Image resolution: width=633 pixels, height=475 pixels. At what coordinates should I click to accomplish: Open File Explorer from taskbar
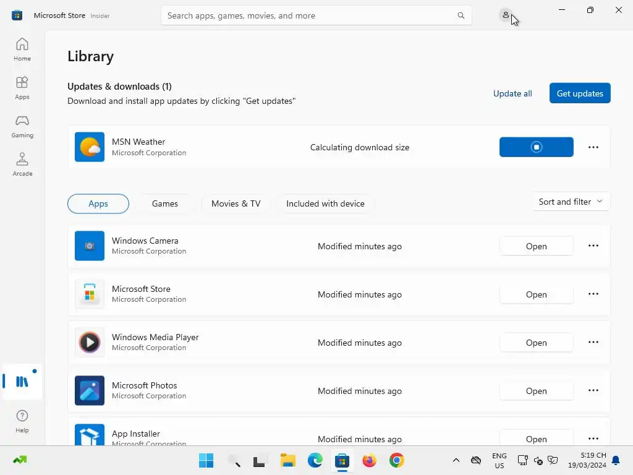[288, 460]
